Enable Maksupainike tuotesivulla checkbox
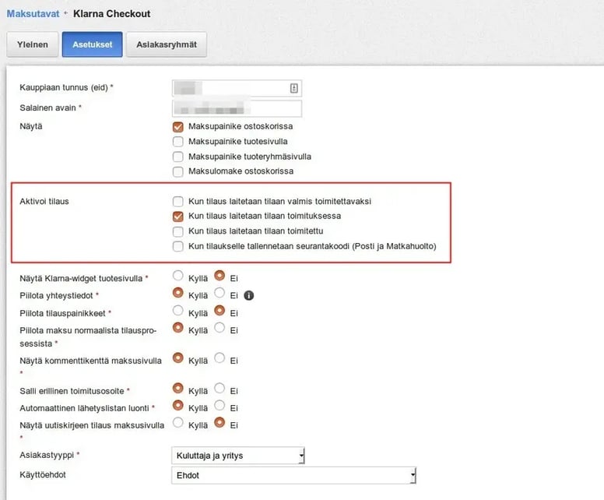604x500 pixels. [x=178, y=142]
